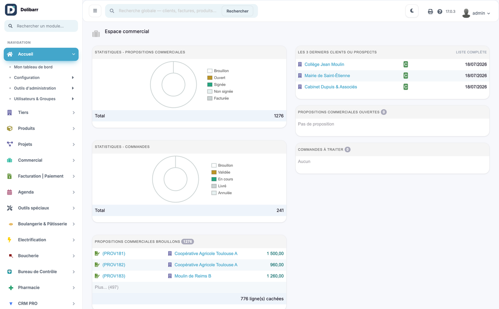The width and height of the screenshot is (499, 309).
Task: Open draft proposal (PROV182)
Action: tap(114, 265)
